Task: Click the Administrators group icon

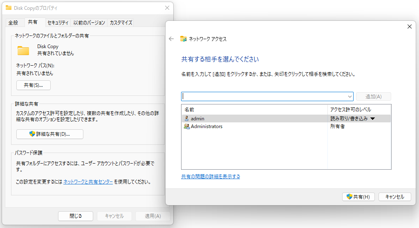Action: point(186,126)
